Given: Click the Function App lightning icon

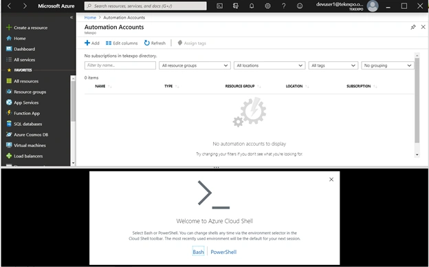Looking at the screenshot, I should pos(9,113).
